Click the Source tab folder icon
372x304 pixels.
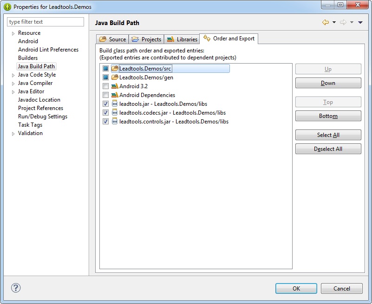pyautogui.click(x=103, y=39)
